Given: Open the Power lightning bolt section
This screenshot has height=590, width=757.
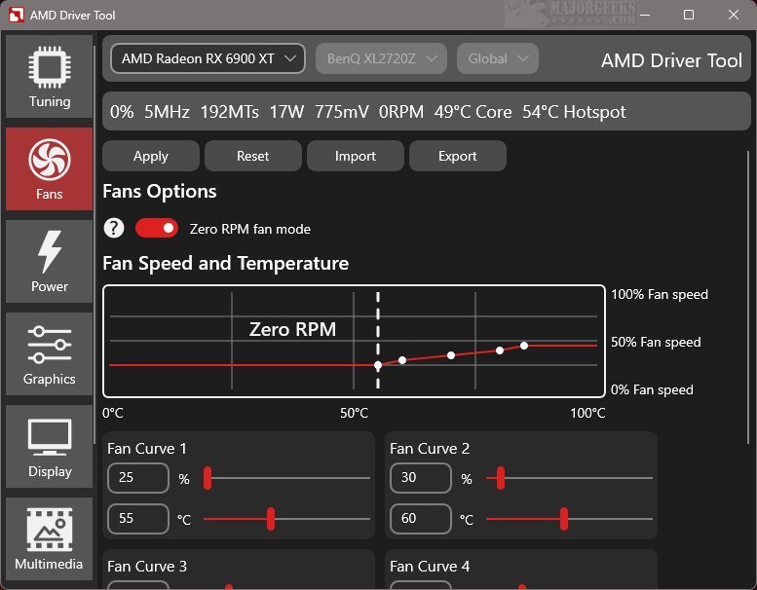Looking at the screenshot, I should (x=49, y=262).
